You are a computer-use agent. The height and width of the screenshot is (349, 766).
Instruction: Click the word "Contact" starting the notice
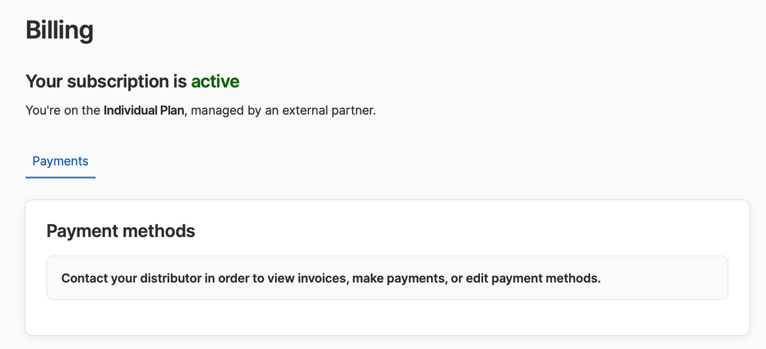point(84,278)
